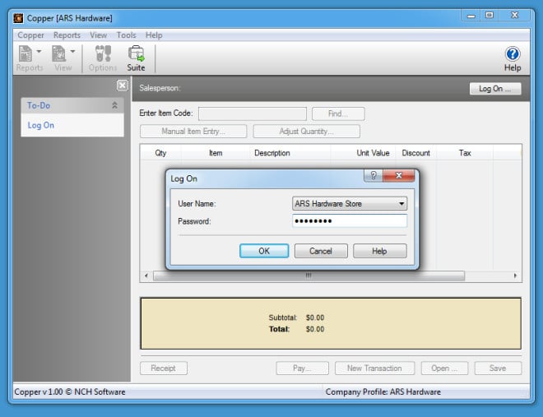Confirm login with the OK button

click(x=264, y=251)
